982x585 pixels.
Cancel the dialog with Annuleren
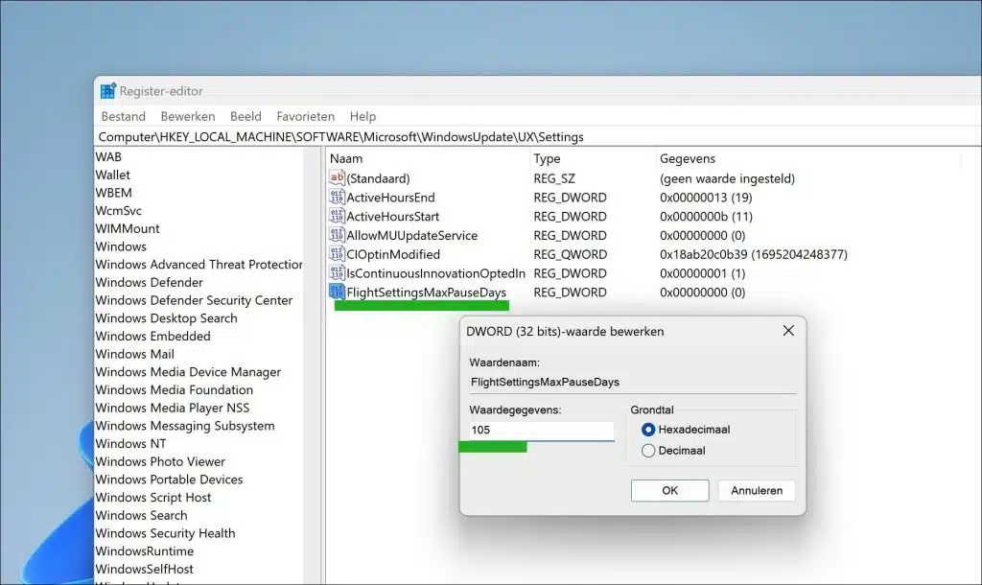point(757,490)
